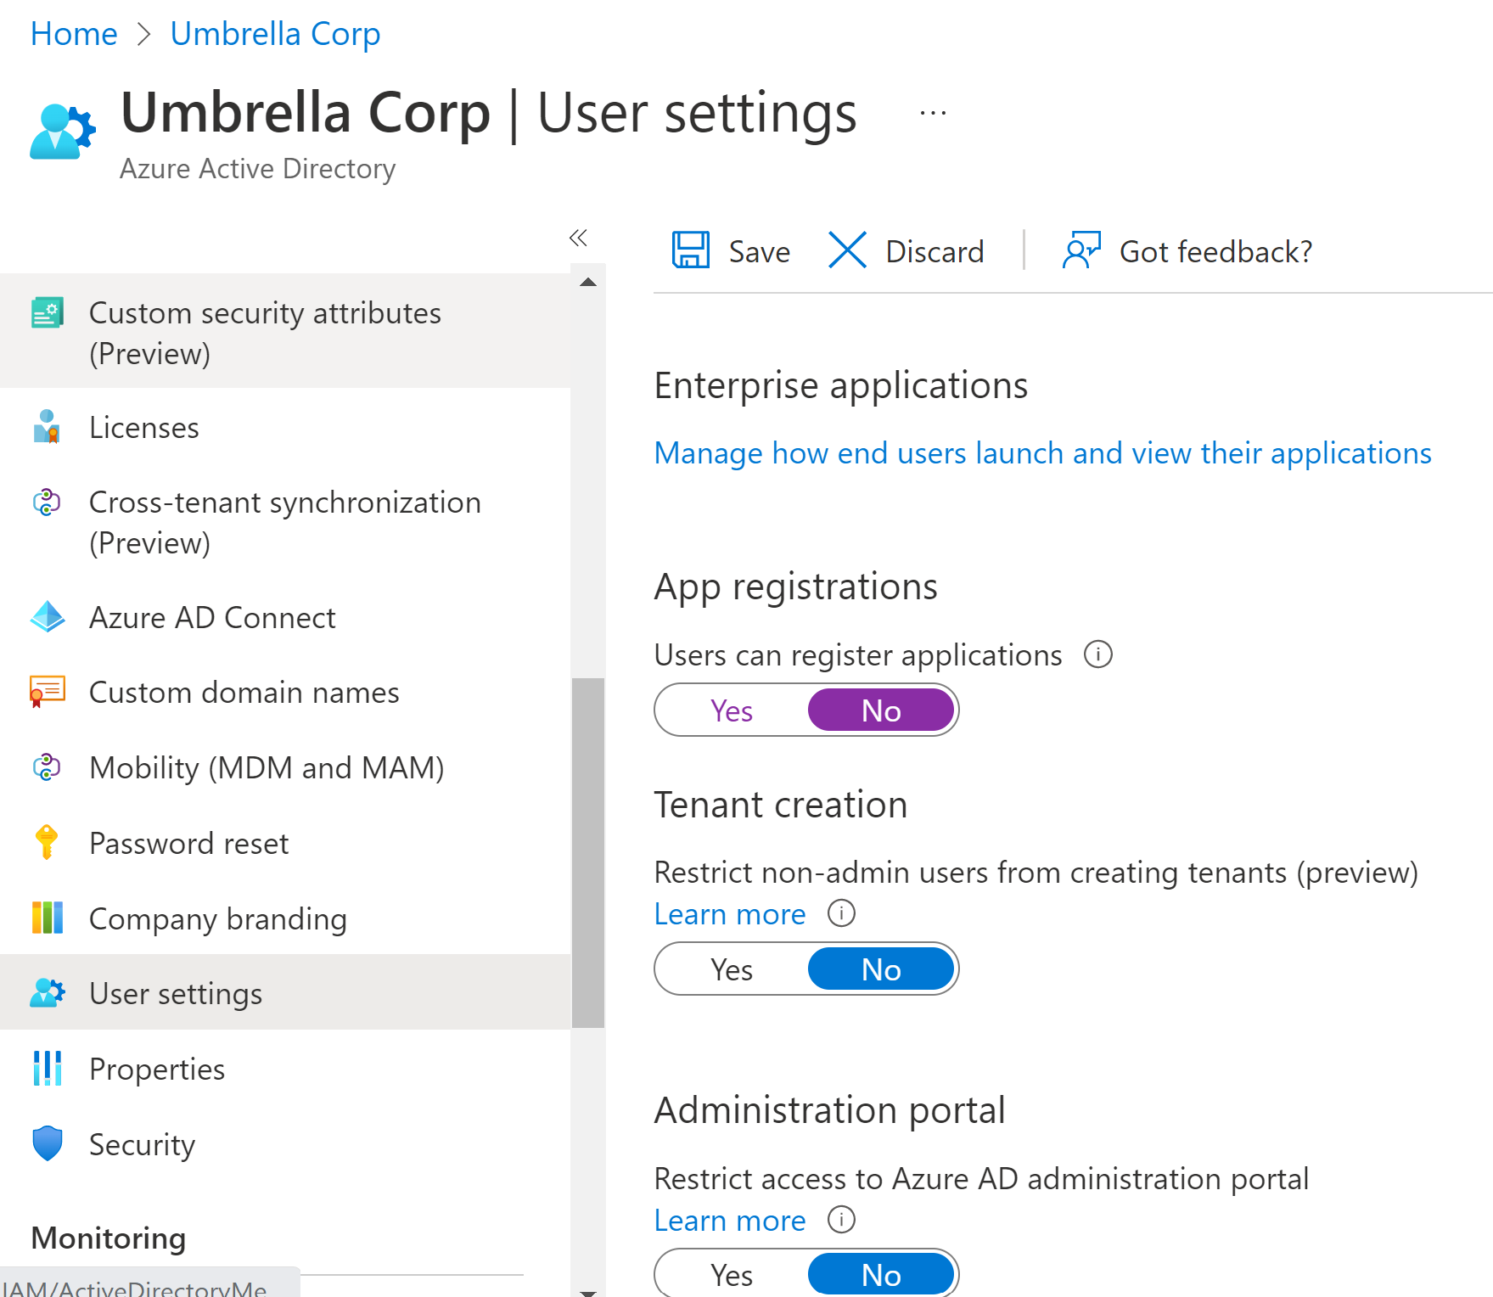This screenshot has width=1493, height=1297.
Task: Click the Cross-tenant synchronization sync icon
Action: tap(46, 503)
